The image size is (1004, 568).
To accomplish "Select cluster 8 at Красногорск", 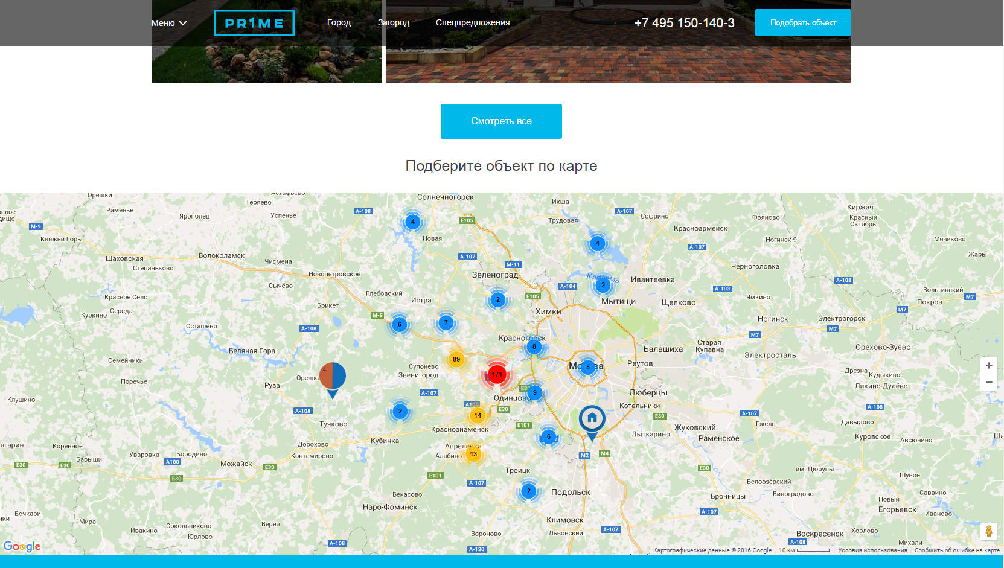I will pyautogui.click(x=534, y=346).
